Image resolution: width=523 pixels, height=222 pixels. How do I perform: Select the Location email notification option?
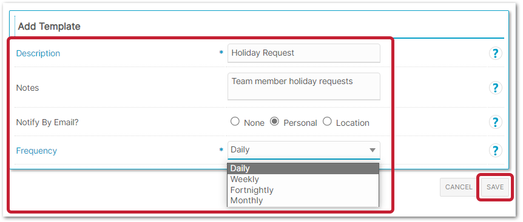click(x=327, y=122)
